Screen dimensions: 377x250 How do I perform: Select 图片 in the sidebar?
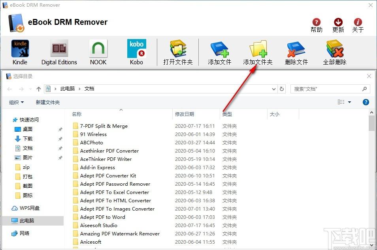pyautogui.click(x=24, y=158)
